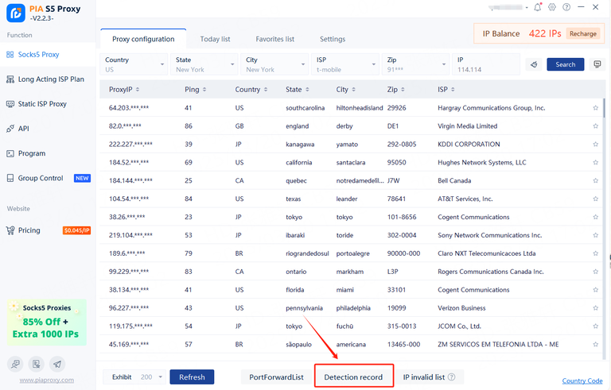Click the monitor icon beside Search

[597, 64]
